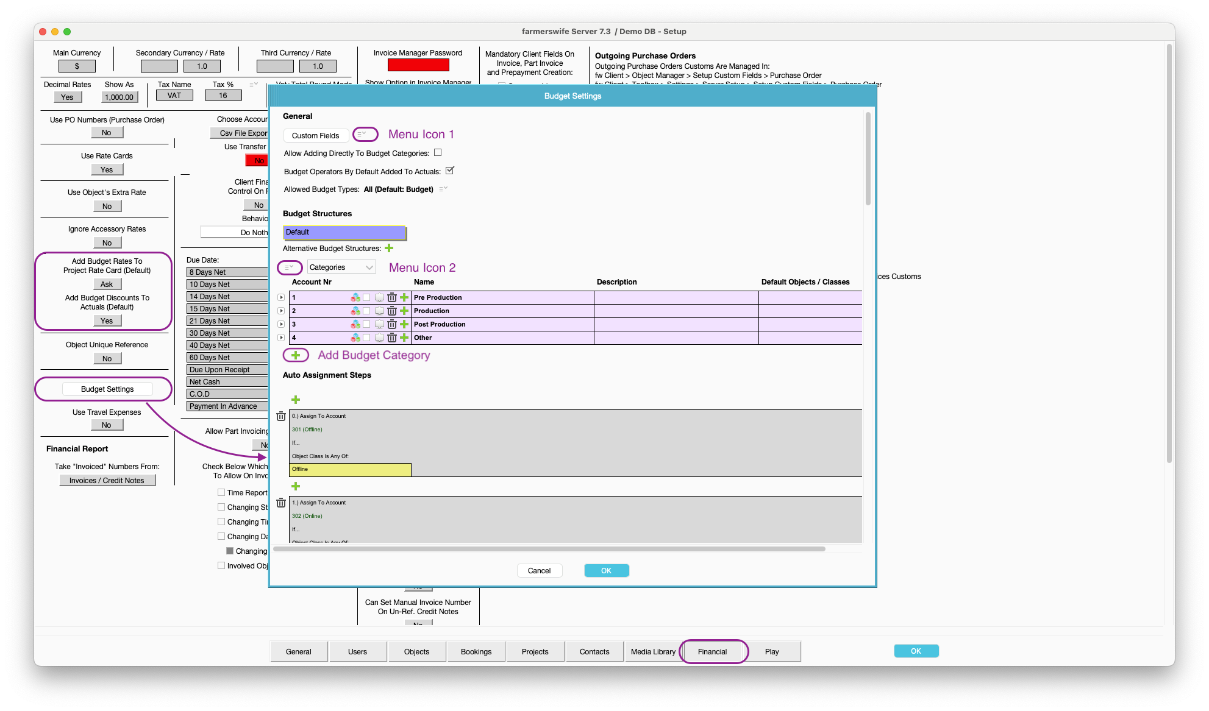
Task: Open Allowed Budget Types menu
Action: click(x=443, y=189)
